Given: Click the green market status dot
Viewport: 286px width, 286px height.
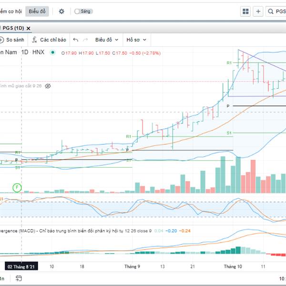Looking at the screenshot, I should [x=53, y=52].
